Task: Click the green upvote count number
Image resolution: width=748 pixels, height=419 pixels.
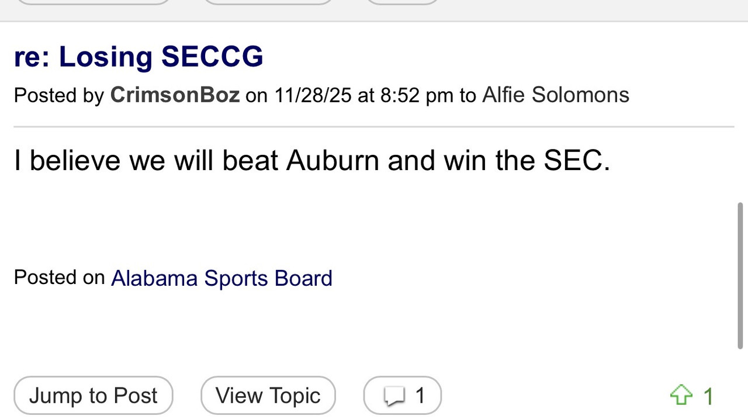Action: (x=708, y=397)
